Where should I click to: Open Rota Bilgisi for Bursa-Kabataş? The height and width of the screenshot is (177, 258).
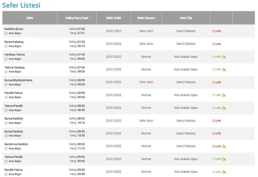click(x=15, y=47)
